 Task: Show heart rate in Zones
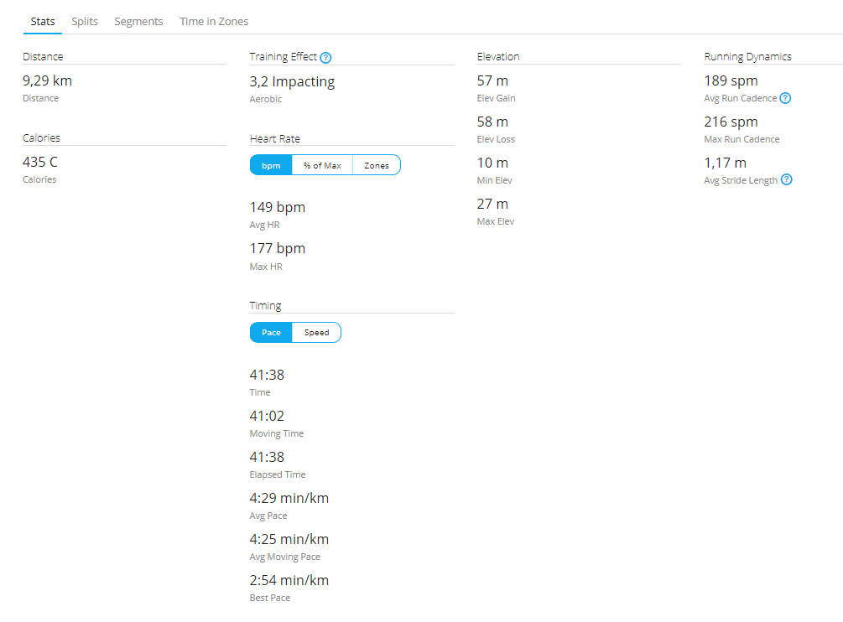tap(377, 165)
